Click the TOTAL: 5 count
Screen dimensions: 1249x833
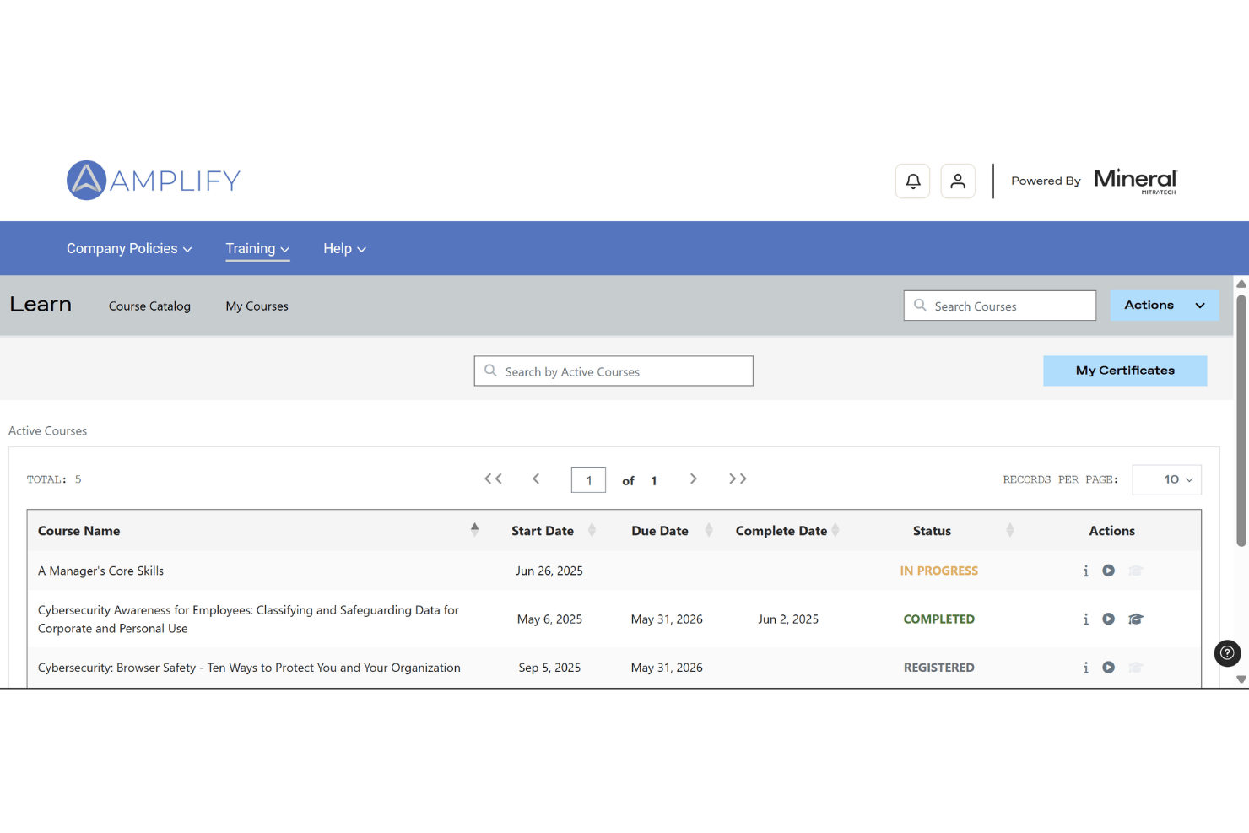pos(54,479)
